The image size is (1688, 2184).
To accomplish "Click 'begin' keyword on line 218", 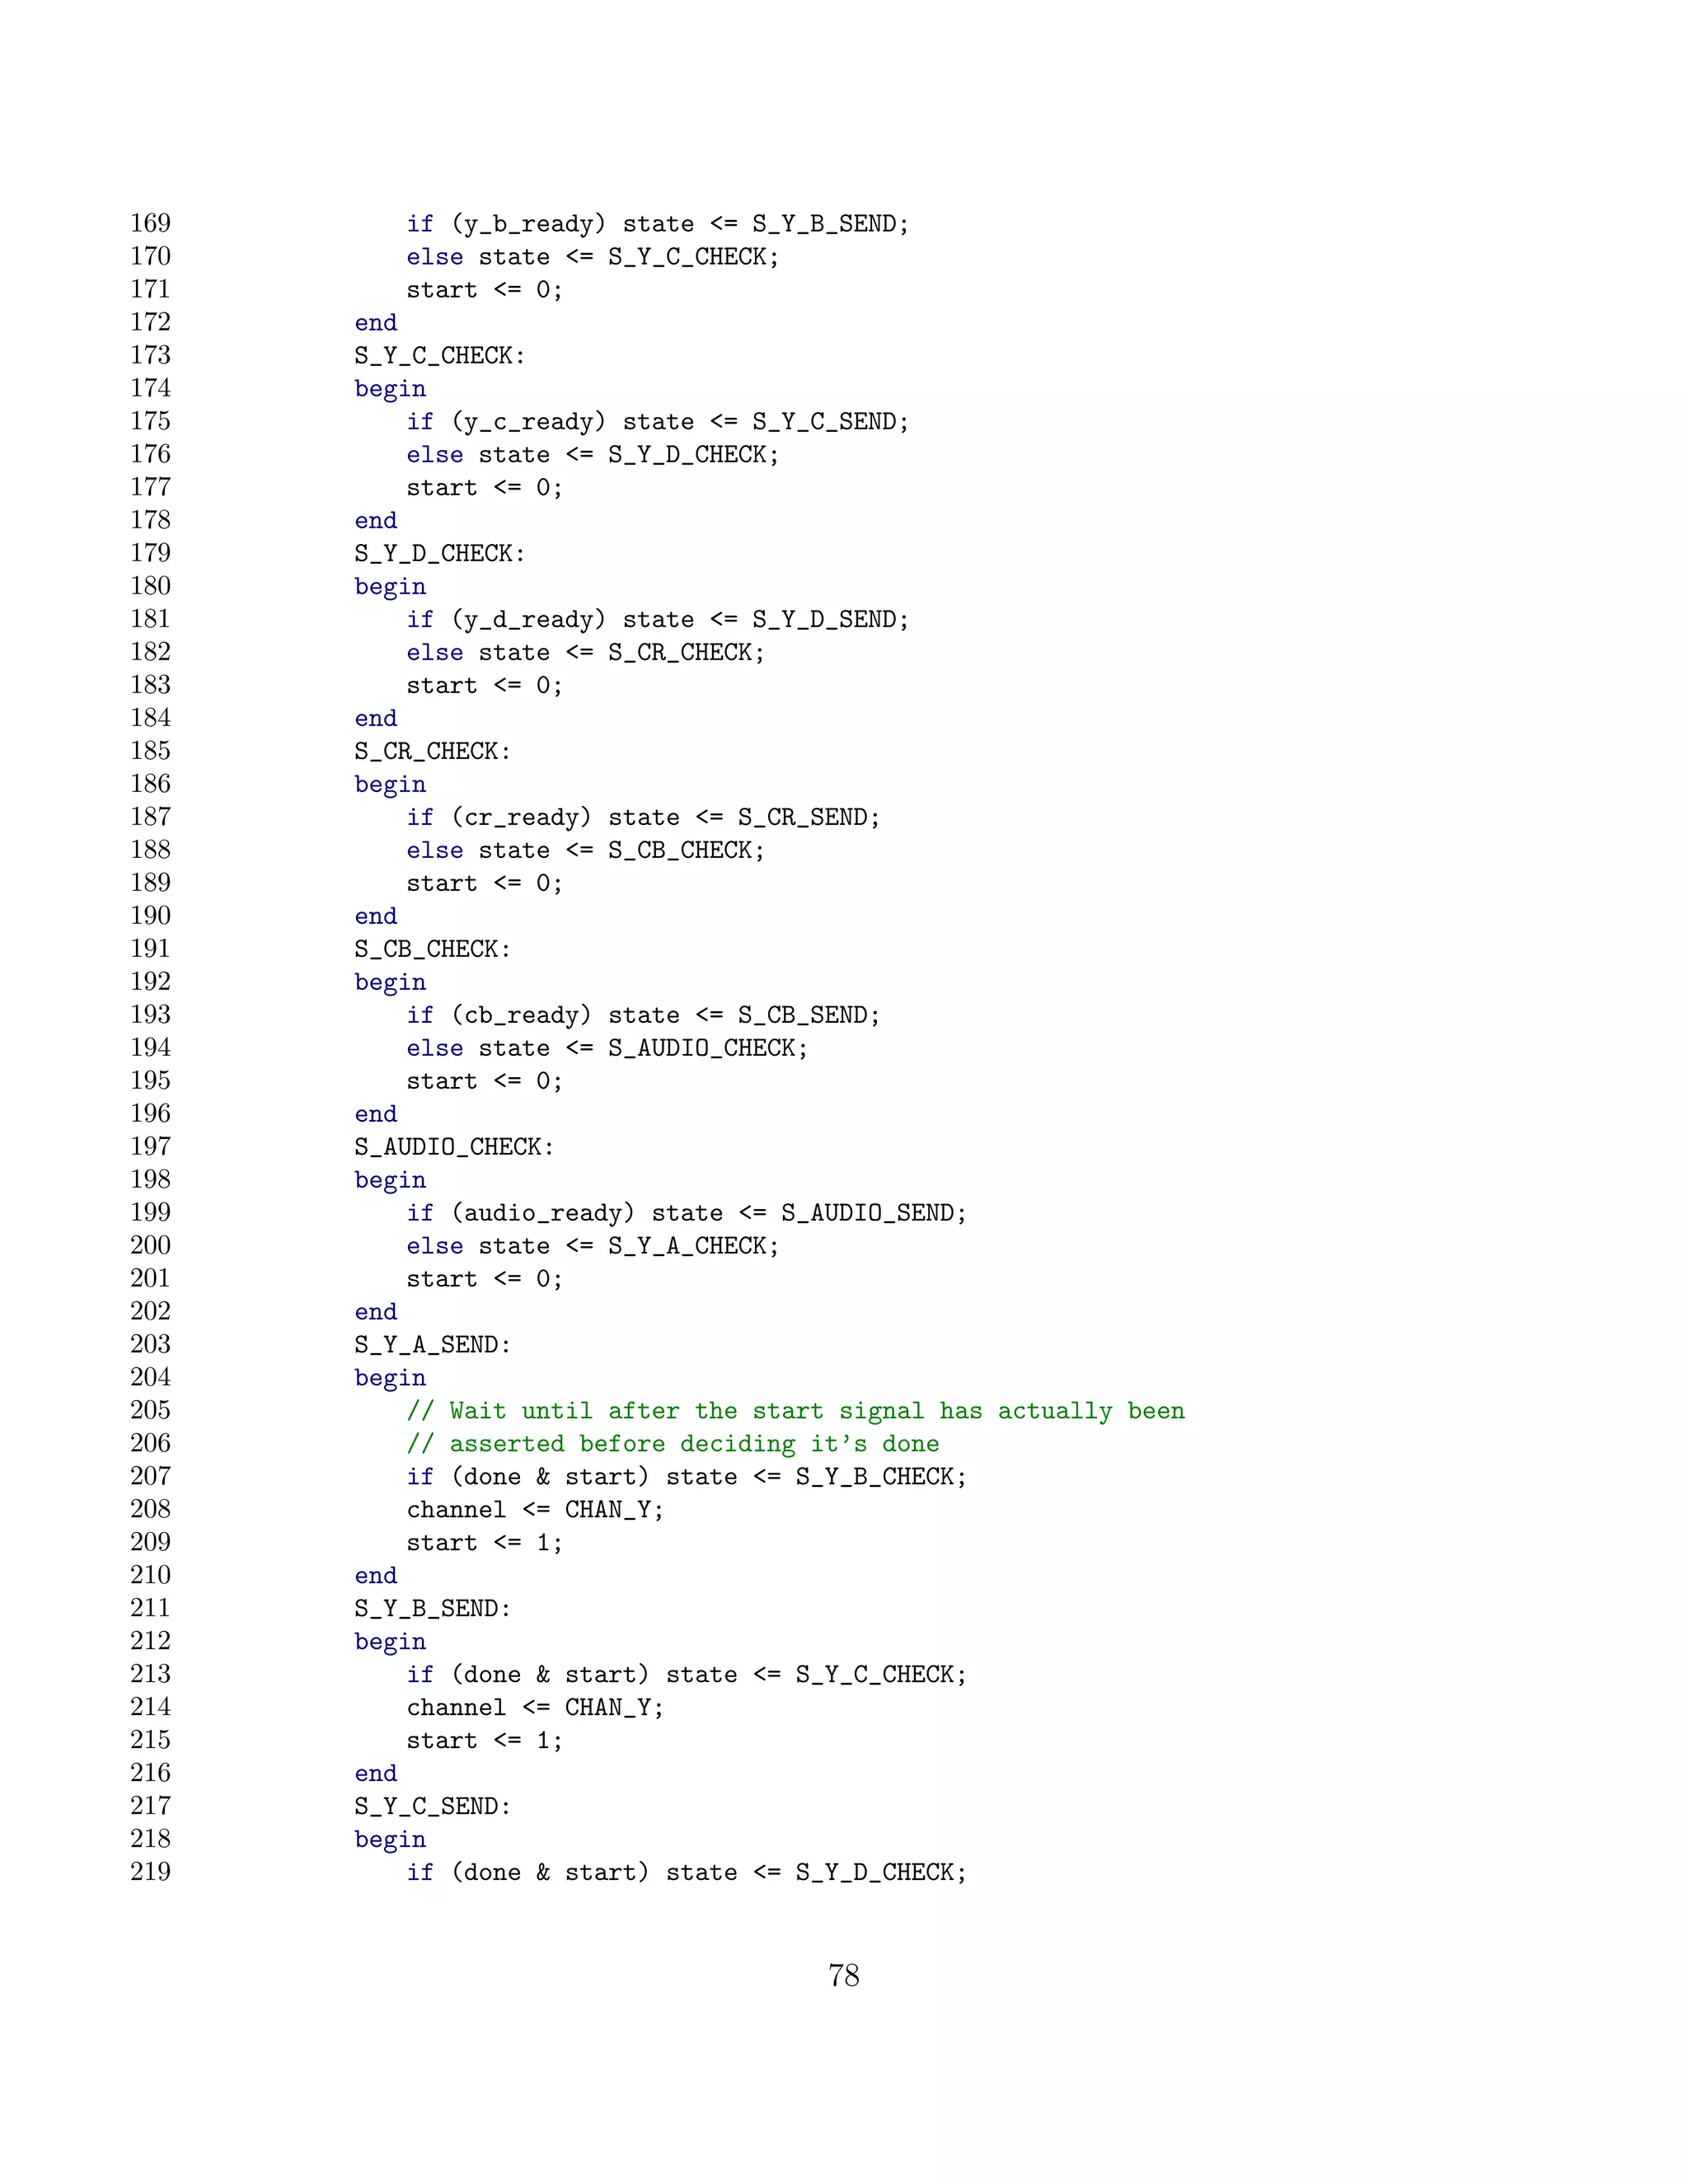I will point(390,1840).
